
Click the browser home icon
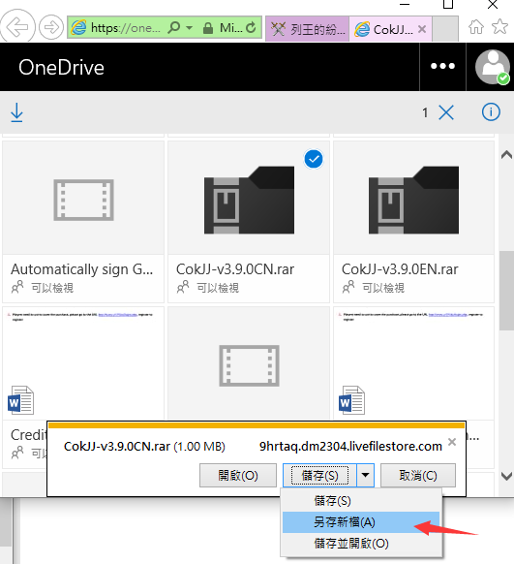(476, 27)
